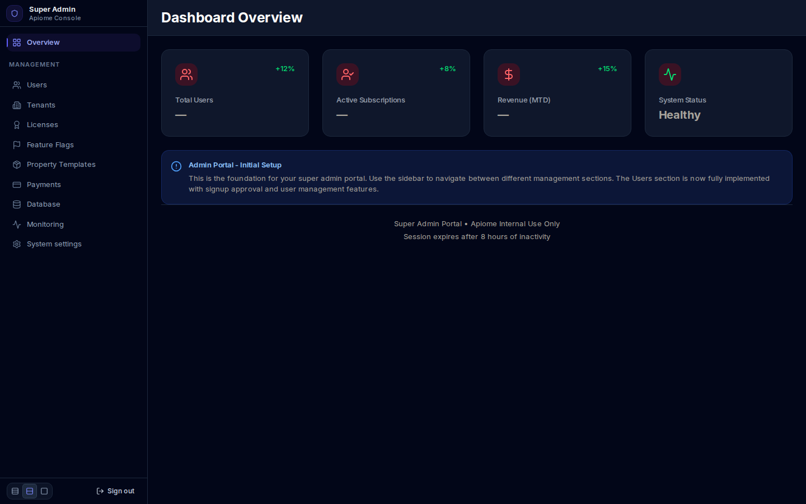Select the compact three-row density toggle
This screenshot has height=504, width=806.
pyautogui.click(x=15, y=491)
